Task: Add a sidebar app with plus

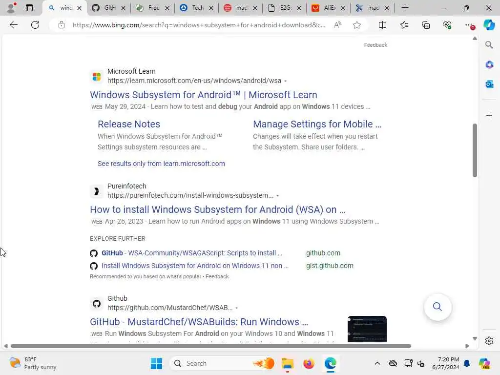Action: point(489,115)
